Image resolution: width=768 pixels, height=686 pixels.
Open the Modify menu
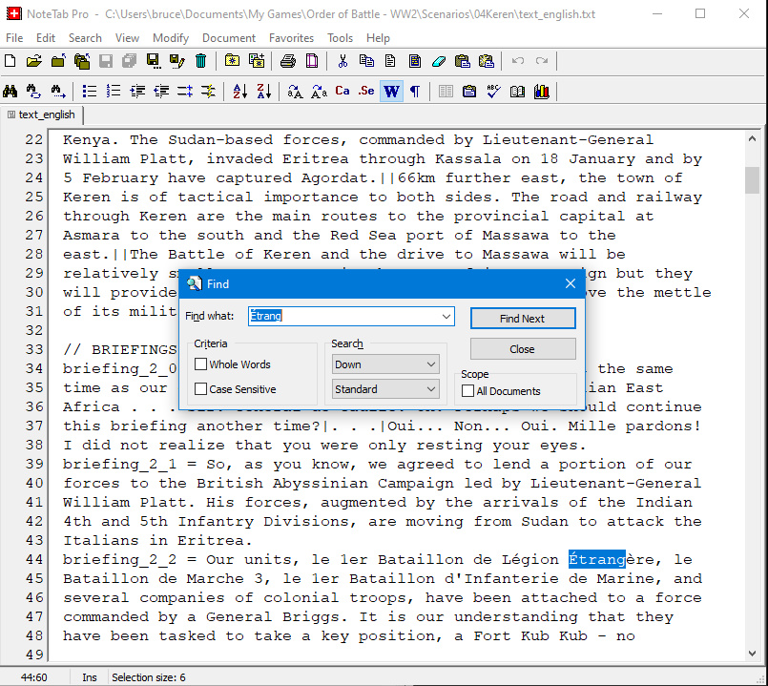point(171,38)
